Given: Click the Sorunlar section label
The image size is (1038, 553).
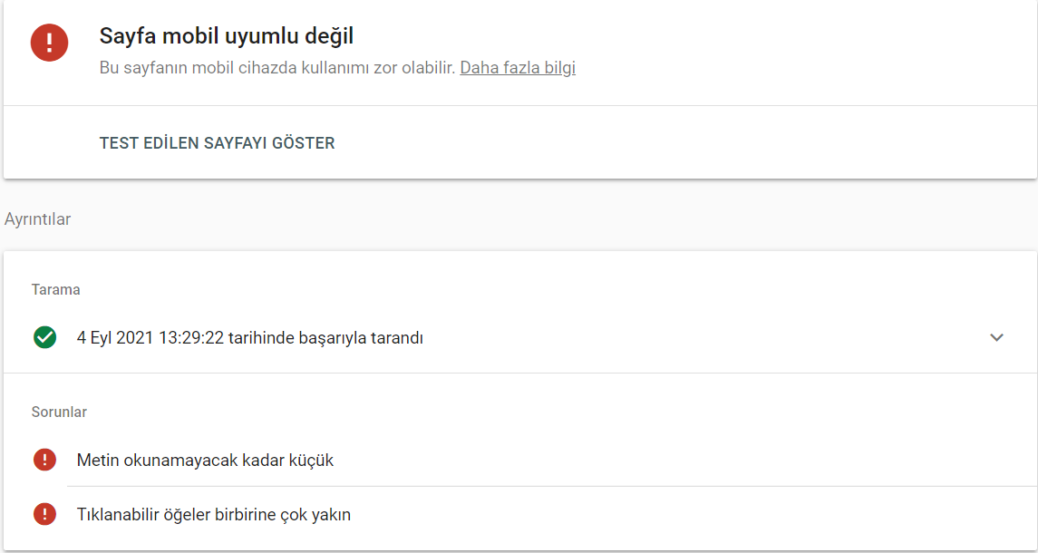Looking at the screenshot, I should [60, 412].
